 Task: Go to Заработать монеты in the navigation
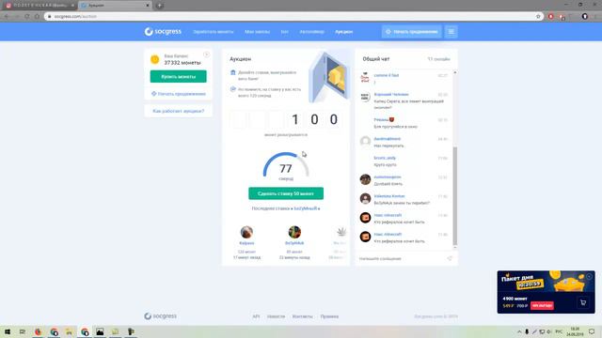coord(214,32)
